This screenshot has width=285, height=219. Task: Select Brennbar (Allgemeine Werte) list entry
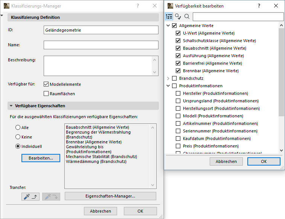point(94,142)
